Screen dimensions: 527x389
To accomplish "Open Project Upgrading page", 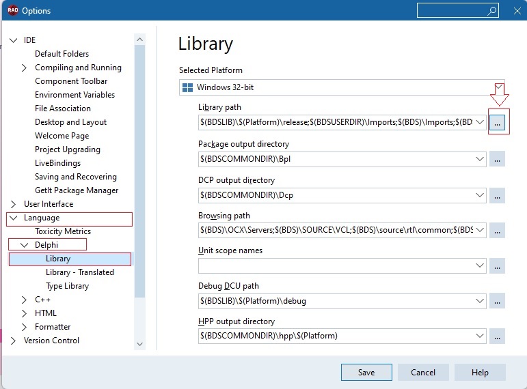I will [x=68, y=149].
